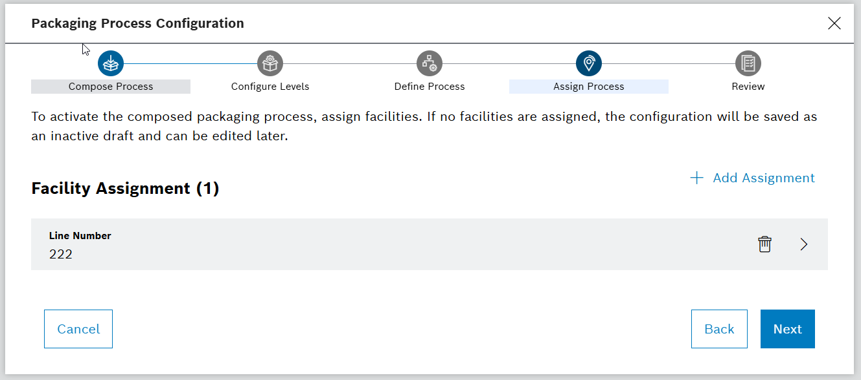Close the Packaging Process Configuration dialog
This screenshot has width=861, height=380.
click(x=834, y=23)
